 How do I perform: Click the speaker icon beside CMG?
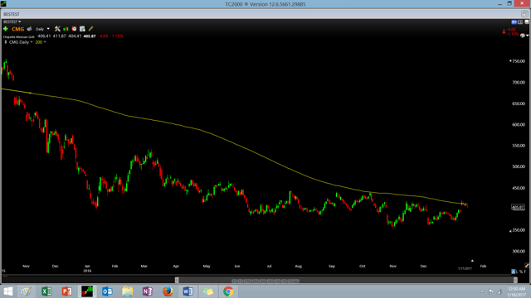coord(30,29)
